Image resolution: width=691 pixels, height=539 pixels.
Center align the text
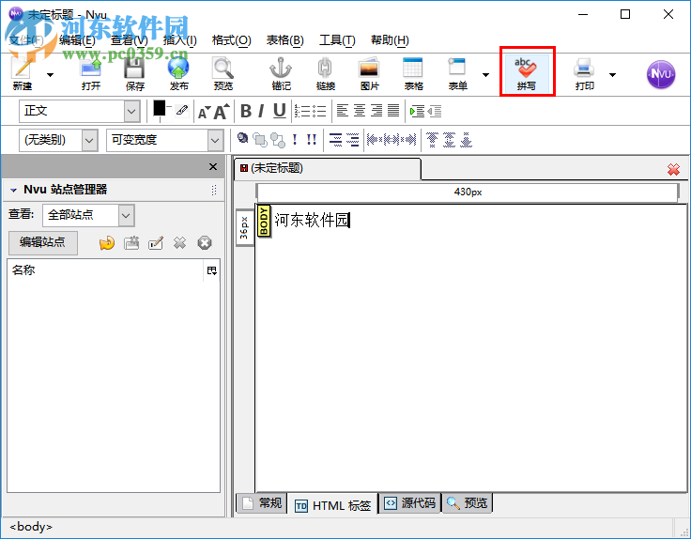pos(360,111)
